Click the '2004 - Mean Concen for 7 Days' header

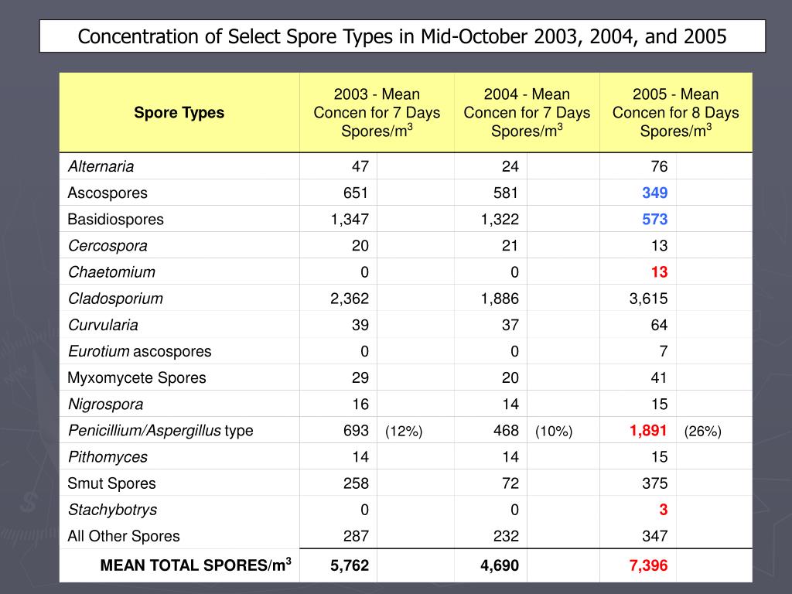(x=527, y=112)
